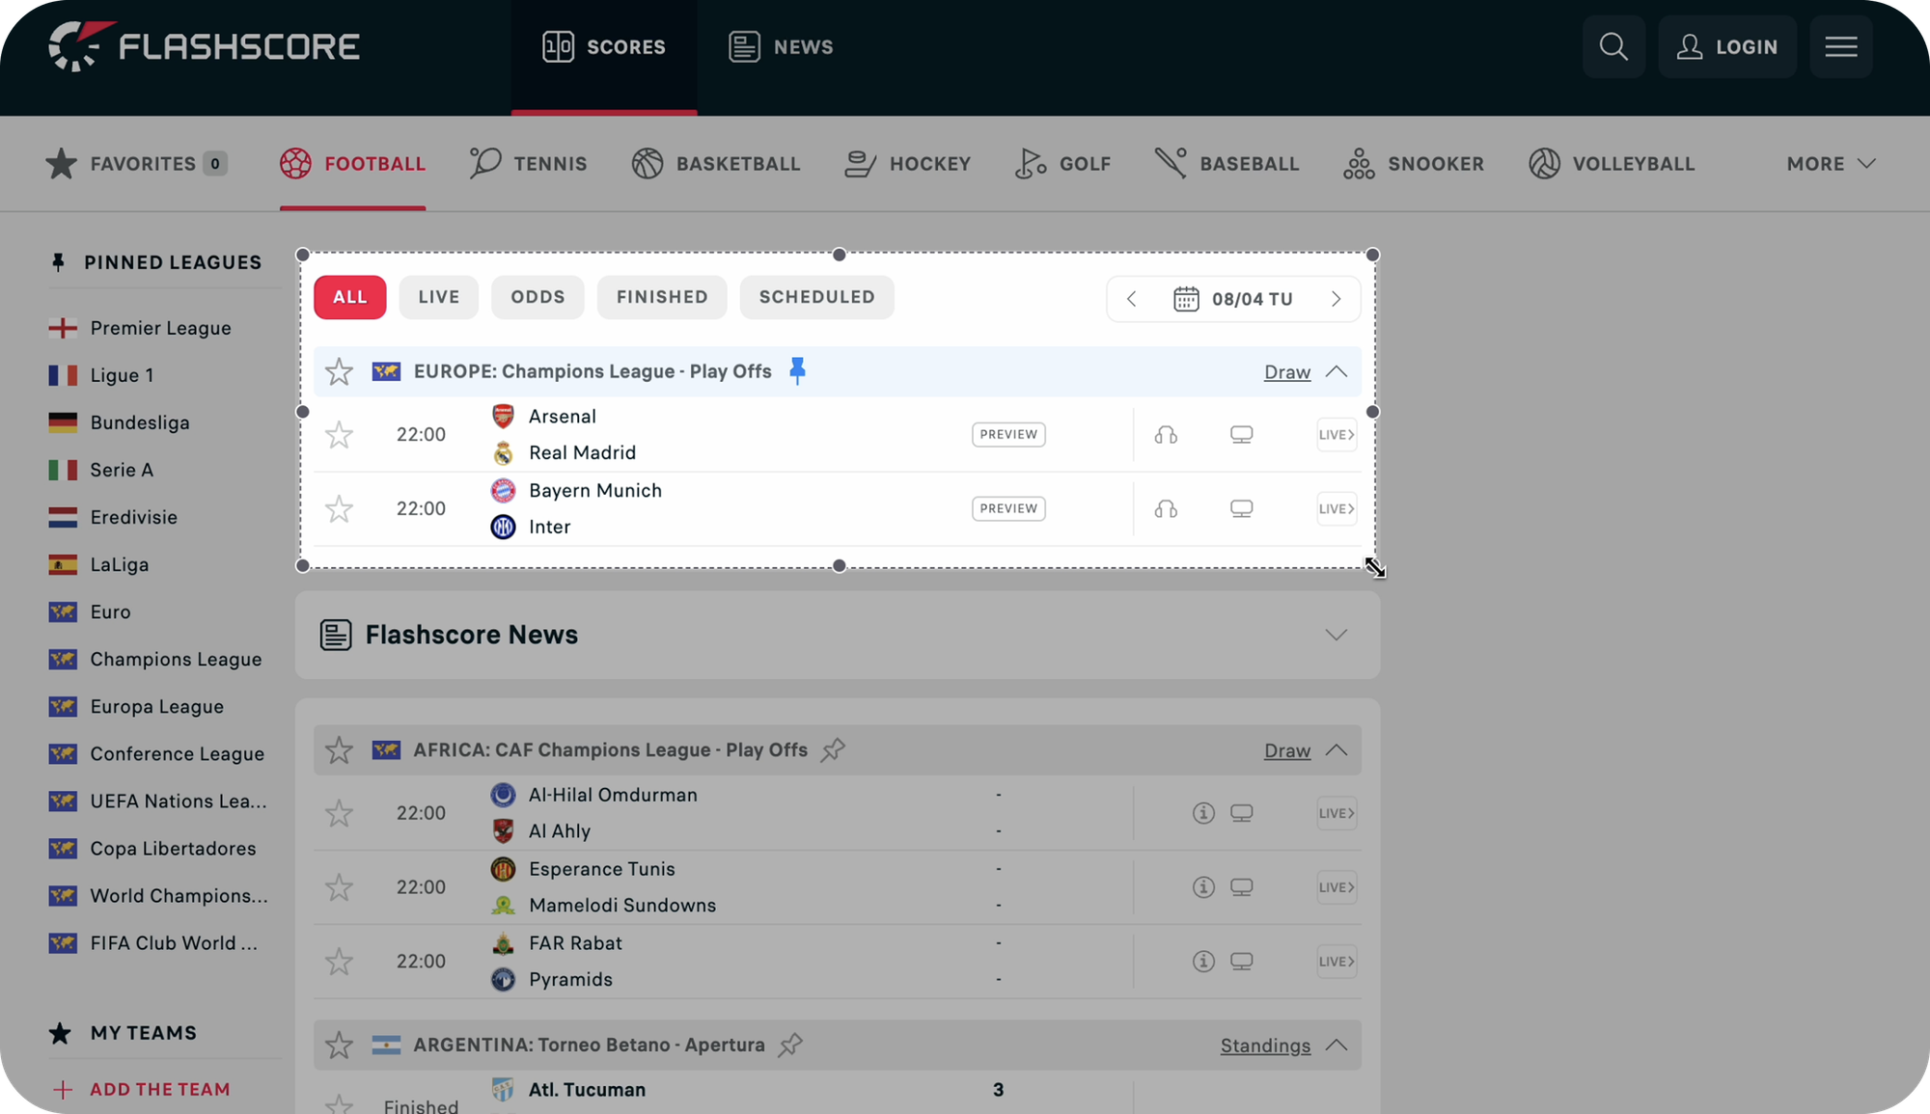Viewport: 1930px width, 1114px height.
Task: Open audio commentary for Arsenal vs Real Madrid
Action: 1166,434
